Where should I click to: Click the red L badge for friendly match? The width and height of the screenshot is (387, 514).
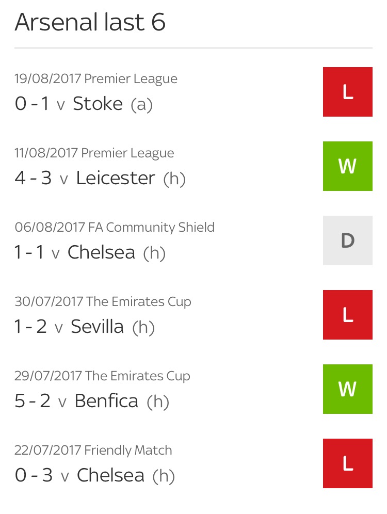pyautogui.click(x=347, y=463)
